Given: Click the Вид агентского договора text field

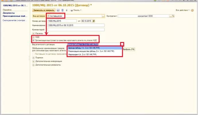Looking at the screenshot, I should (94, 44).
